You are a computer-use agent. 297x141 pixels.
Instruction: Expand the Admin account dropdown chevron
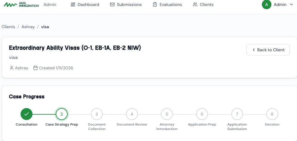pyautogui.click(x=291, y=5)
